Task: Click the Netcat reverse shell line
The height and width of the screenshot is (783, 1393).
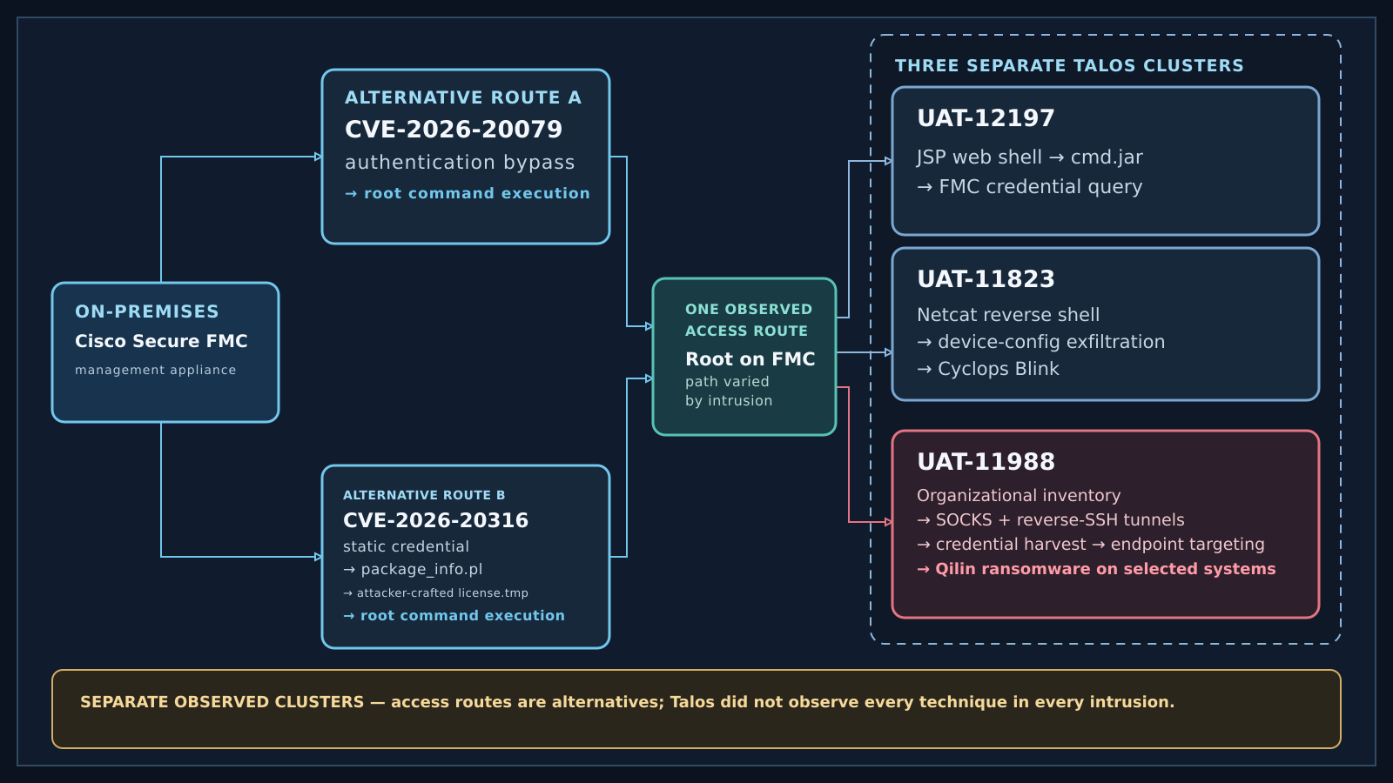Action: (1008, 315)
